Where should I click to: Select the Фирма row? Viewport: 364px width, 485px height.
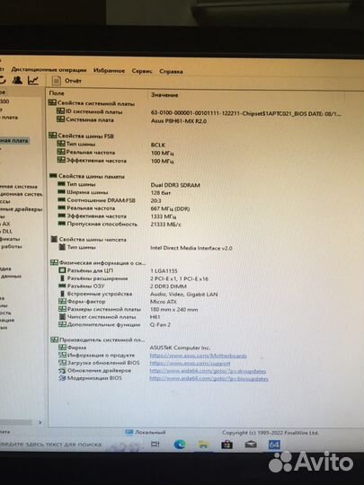(134, 348)
